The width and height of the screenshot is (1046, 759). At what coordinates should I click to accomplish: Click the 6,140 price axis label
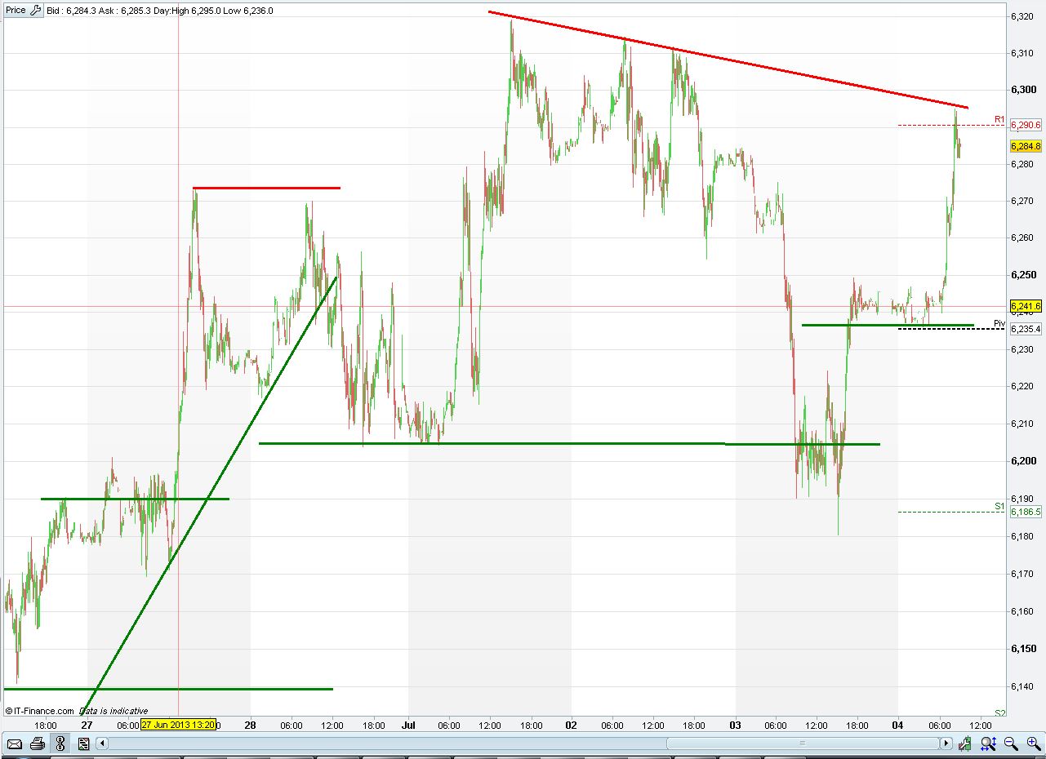point(1022,686)
